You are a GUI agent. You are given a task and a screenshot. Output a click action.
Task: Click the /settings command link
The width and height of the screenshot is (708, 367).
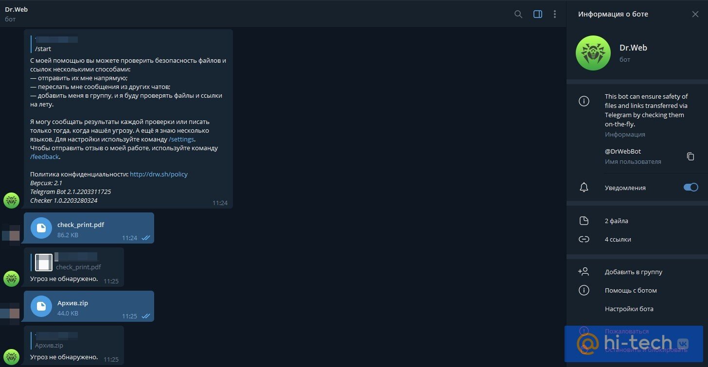181,140
